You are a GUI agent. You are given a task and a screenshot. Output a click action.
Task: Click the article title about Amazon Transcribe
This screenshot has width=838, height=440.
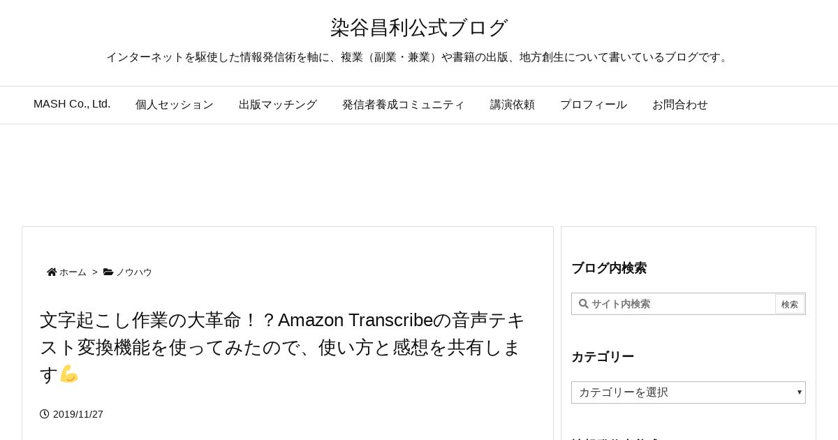coord(282,347)
